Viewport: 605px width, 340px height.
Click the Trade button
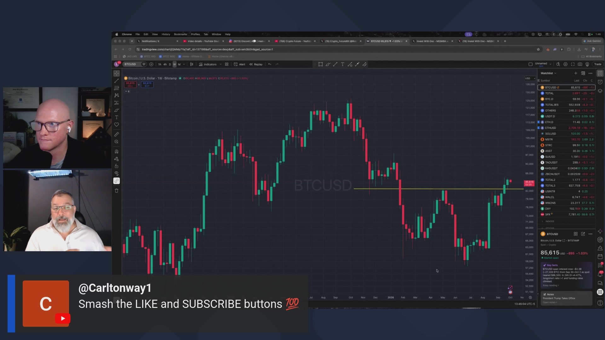pos(597,64)
